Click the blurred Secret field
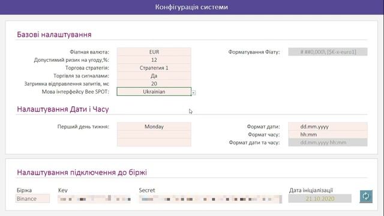This screenshot has height=216, width=384. click(211, 199)
